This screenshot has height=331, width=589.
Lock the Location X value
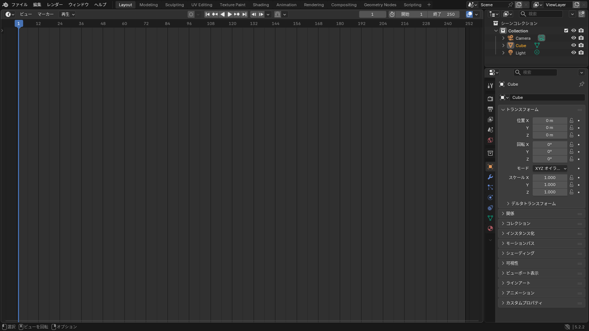[571, 121]
